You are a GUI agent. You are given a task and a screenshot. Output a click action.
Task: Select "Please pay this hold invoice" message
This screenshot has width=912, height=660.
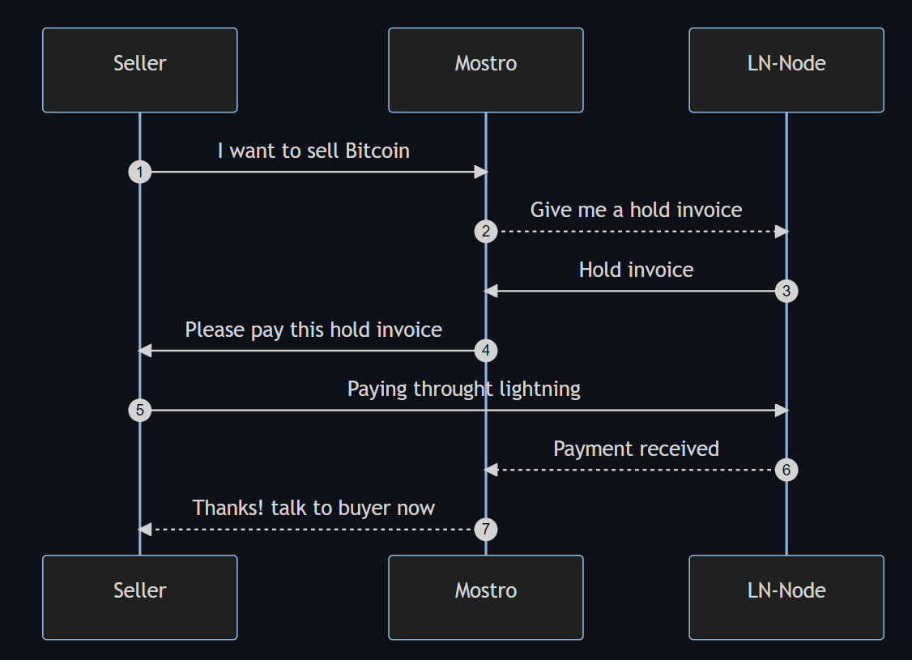(313, 330)
